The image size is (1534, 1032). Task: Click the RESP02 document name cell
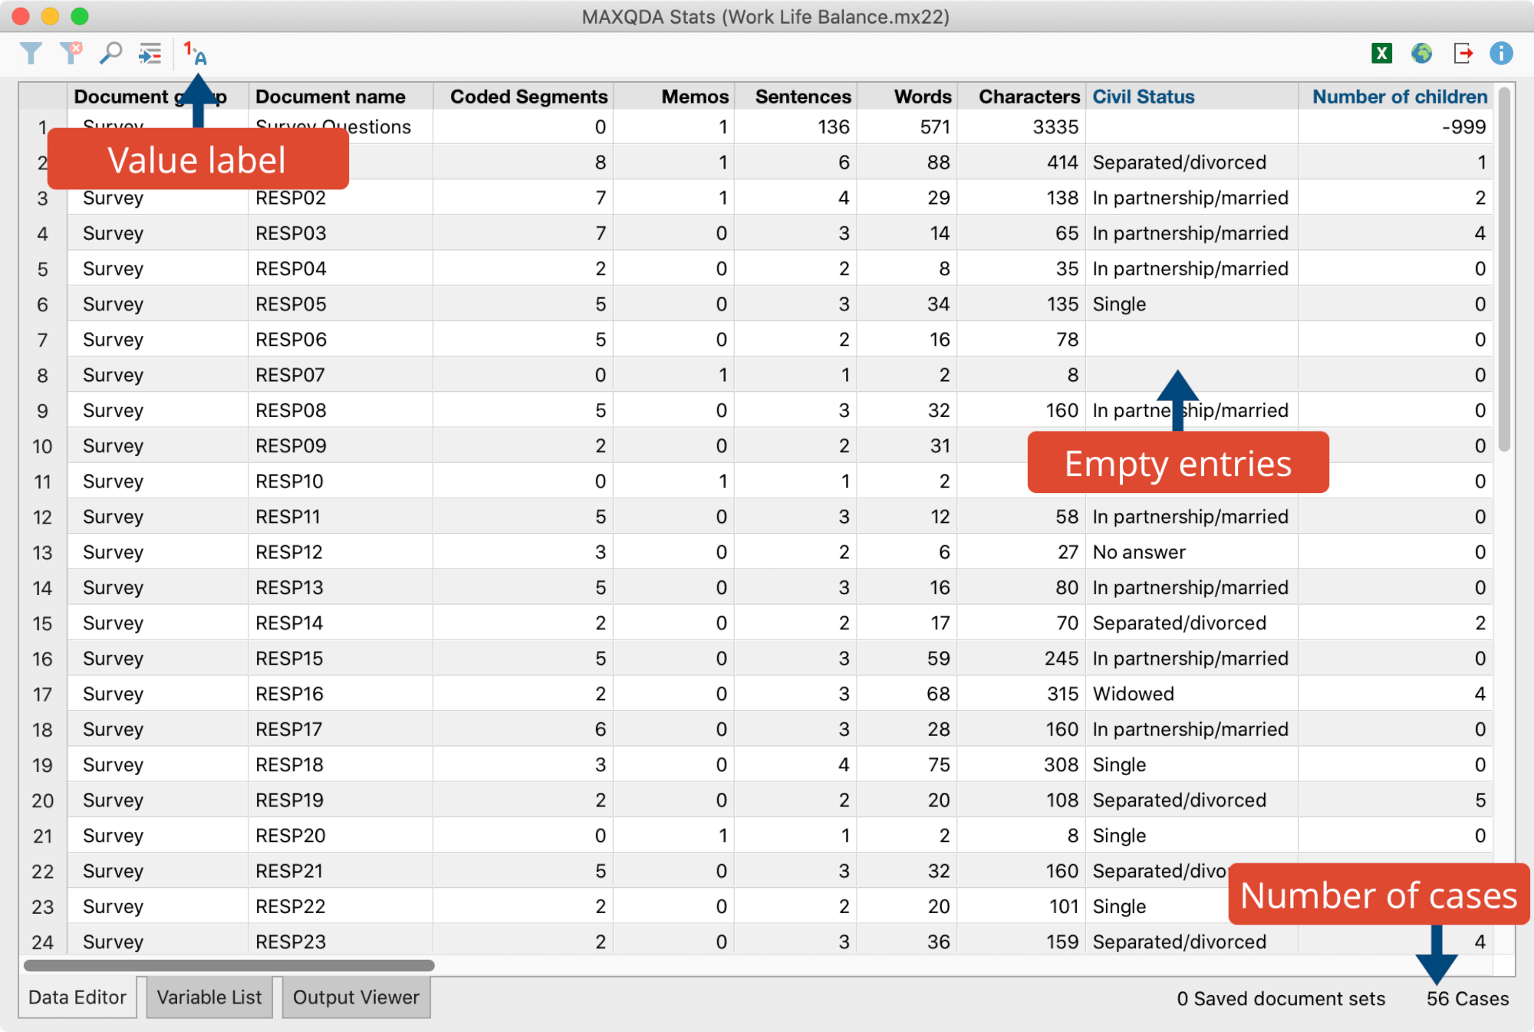tap(341, 198)
